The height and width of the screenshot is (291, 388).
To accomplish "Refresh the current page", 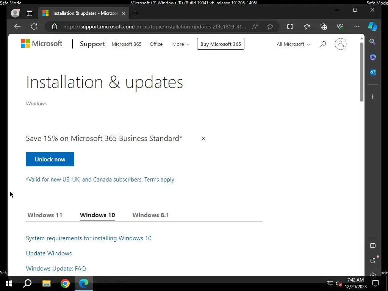I will coord(34,27).
